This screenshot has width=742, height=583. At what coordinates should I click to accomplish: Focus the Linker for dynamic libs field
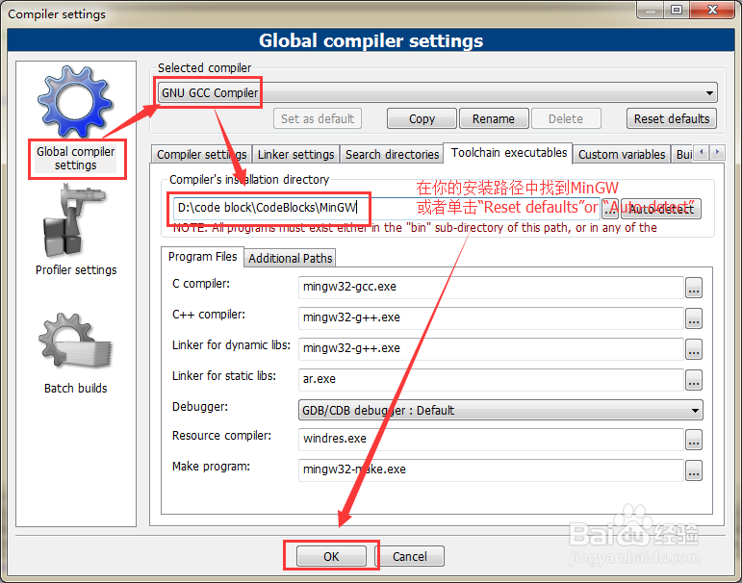(x=491, y=349)
